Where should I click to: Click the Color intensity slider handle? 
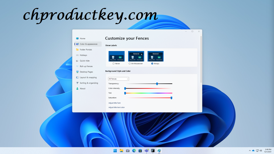click(125, 88)
